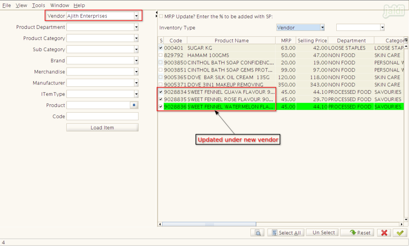Select the CINTHOL BATH SOAP GEMS PROT... cell
Screen dimensions: 409x246
click(x=231, y=70)
